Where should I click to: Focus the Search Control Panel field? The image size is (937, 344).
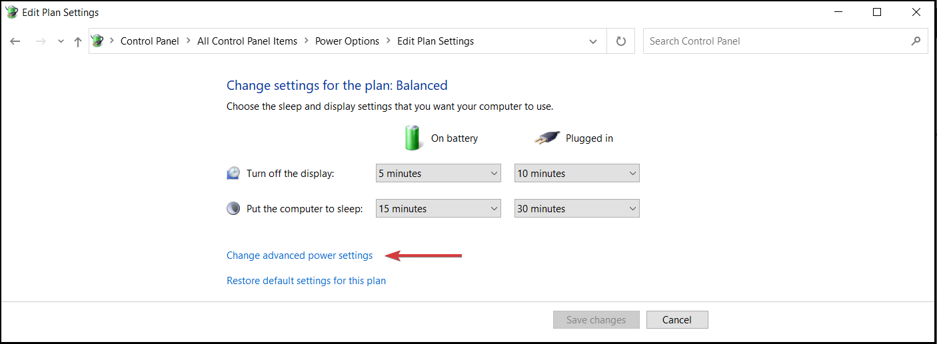[776, 41]
